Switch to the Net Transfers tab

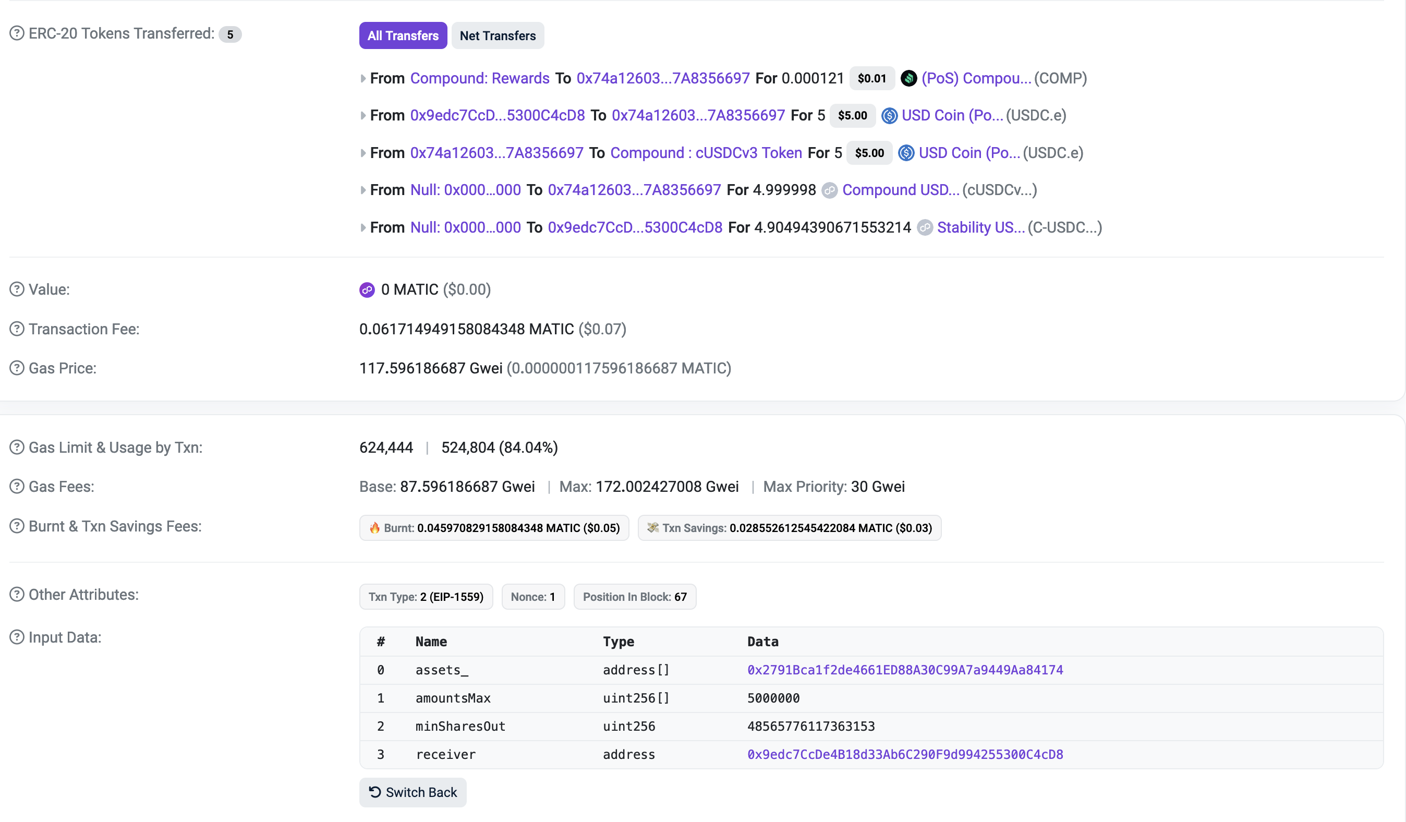(497, 35)
